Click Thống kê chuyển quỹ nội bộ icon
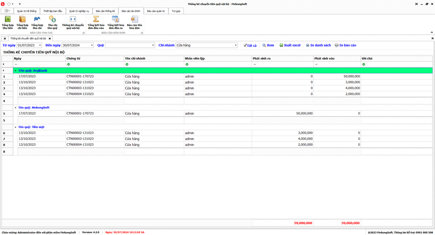 tap(73, 22)
